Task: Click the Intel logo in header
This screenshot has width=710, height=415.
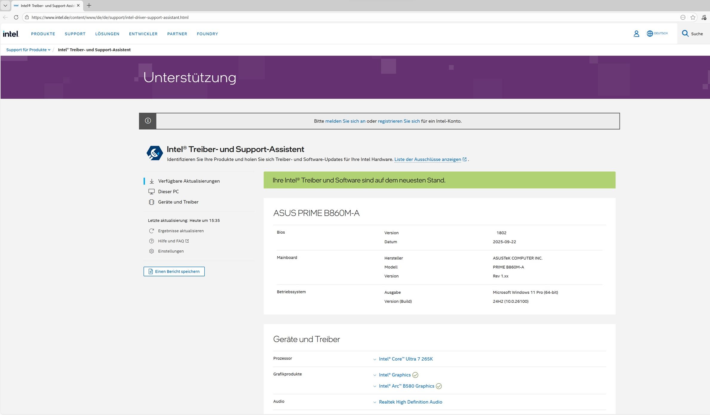Action: (x=11, y=34)
